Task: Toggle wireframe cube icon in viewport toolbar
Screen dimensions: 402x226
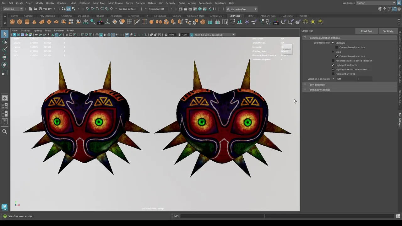Action: coord(97,35)
